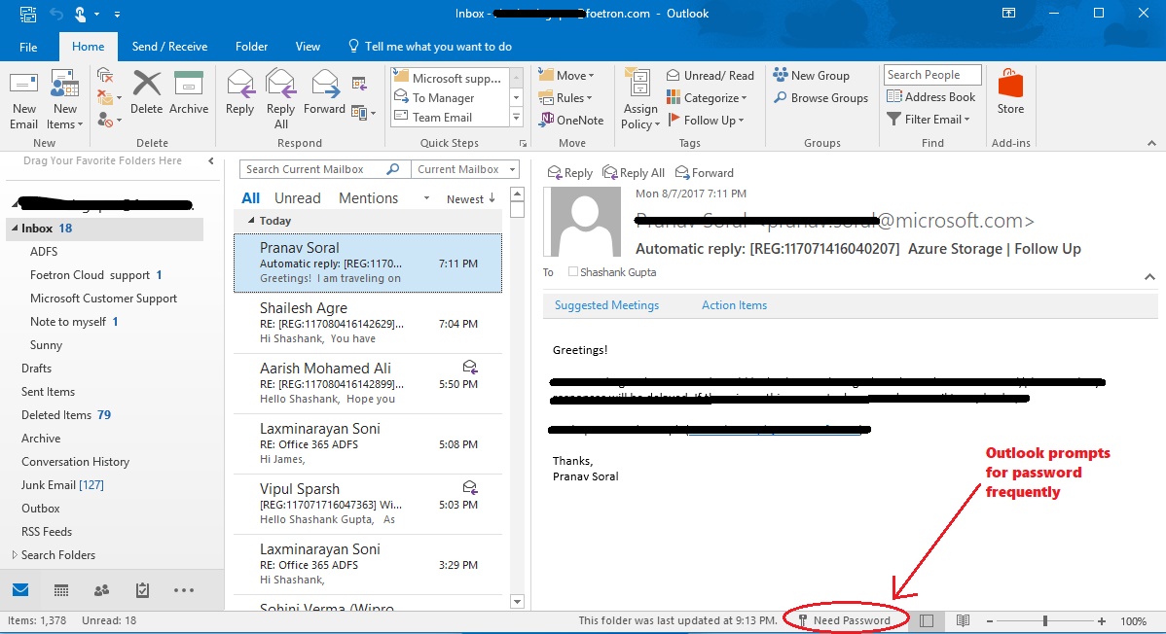1166x634 pixels.
Task: Click ribbon Forward button
Action: tap(324, 93)
